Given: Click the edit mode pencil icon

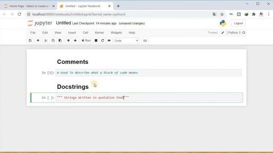Looking at the screenshot, I should tap(223, 33).
